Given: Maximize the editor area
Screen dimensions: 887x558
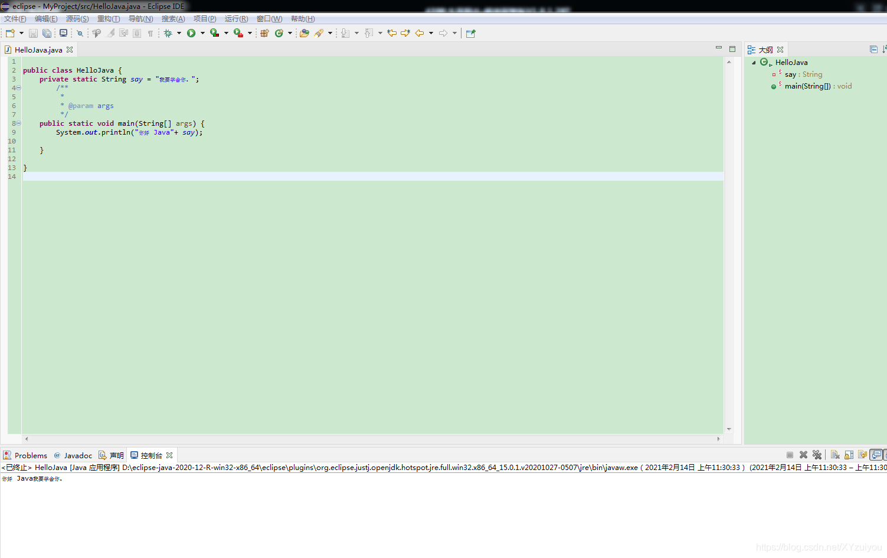Looking at the screenshot, I should tap(732, 49).
